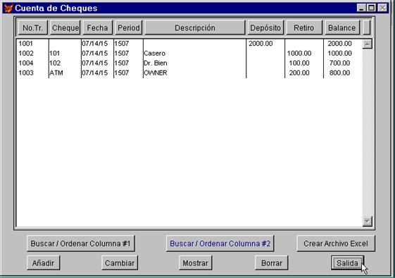Click the vertical scrollbar track of list
This screenshot has width=395, height=278.
coord(368,132)
